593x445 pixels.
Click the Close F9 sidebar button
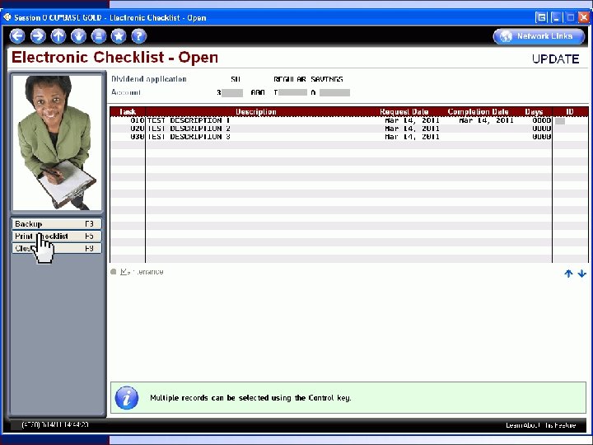[56, 248]
